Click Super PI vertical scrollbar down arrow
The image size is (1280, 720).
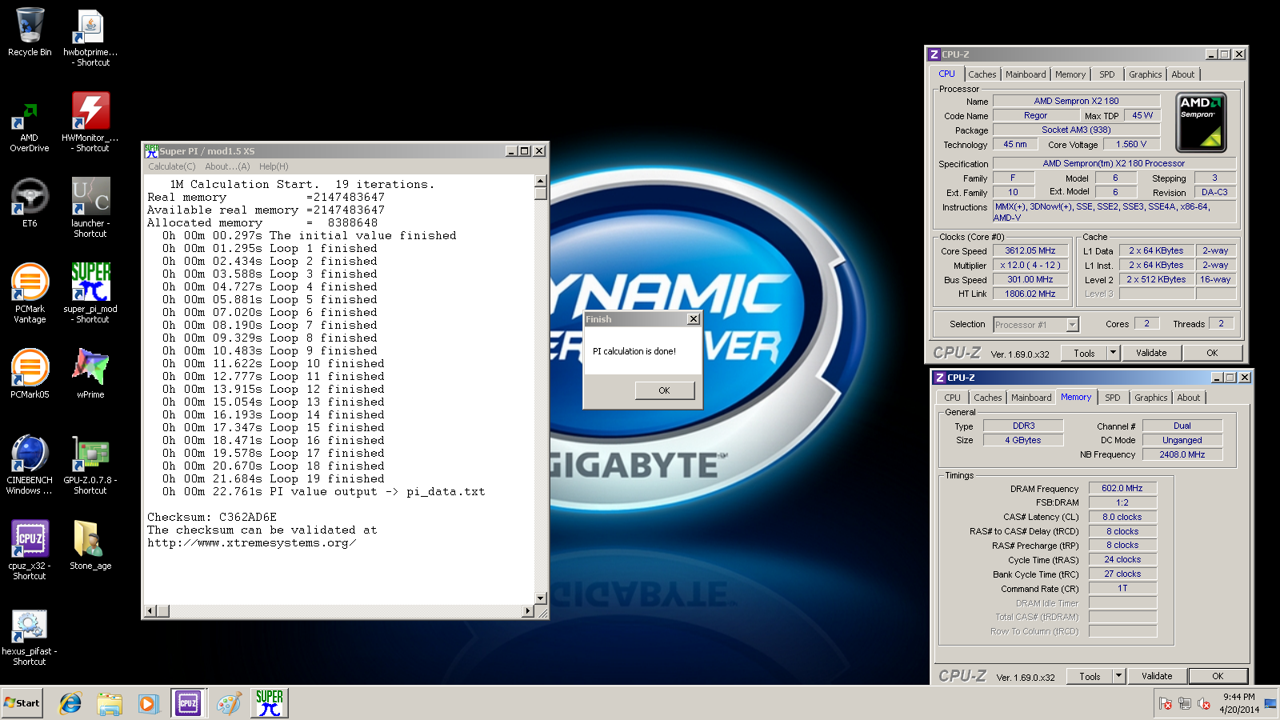pyautogui.click(x=541, y=598)
